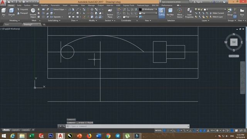Toggle the annotation visibility status icon

(201, 131)
